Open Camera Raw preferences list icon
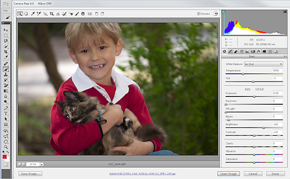The width and height of the screenshot is (290, 179). (x=90, y=14)
